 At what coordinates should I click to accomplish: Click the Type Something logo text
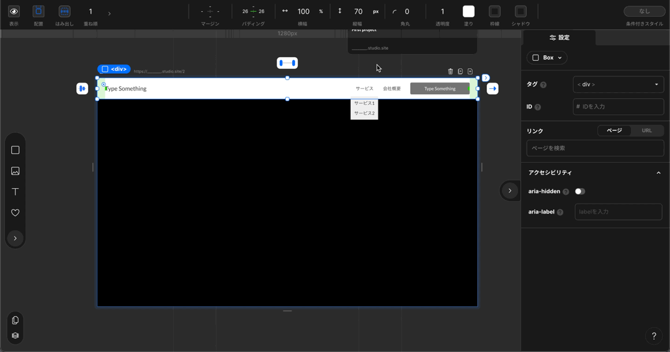click(125, 89)
